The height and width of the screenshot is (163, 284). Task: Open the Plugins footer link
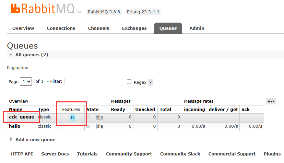pyautogui.click(x=272, y=154)
